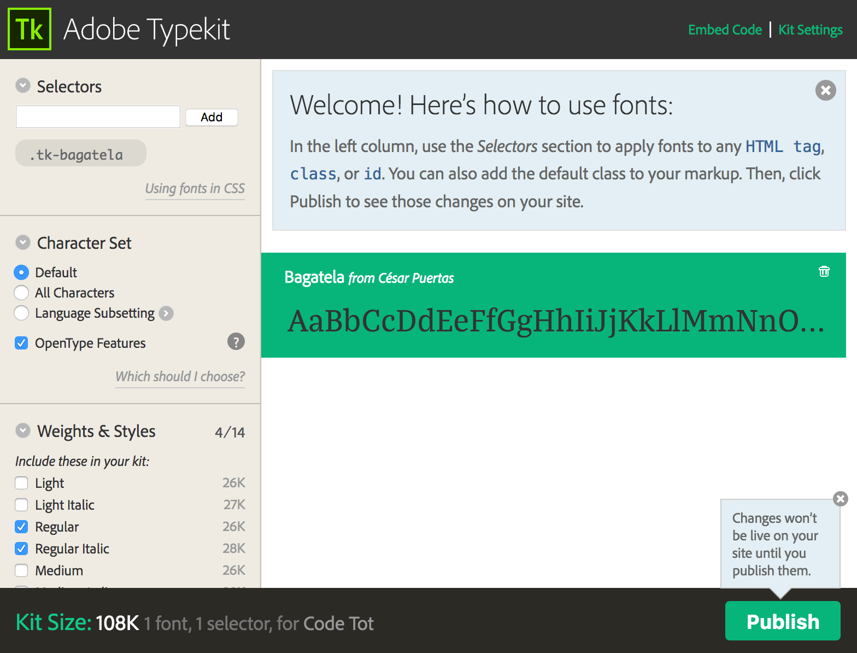Click 27K size for Light Italic
Screen dimensions: 857x653
point(234,504)
